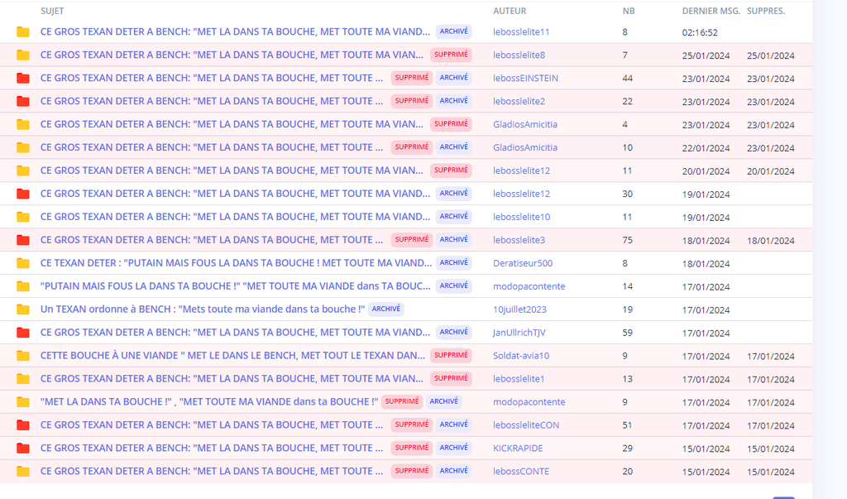Image resolution: width=847 pixels, height=499 pixels.
Task: Click the ARCHIVÉ badge on the 10juillet2023 topic
Action: (x=385, y=309)
